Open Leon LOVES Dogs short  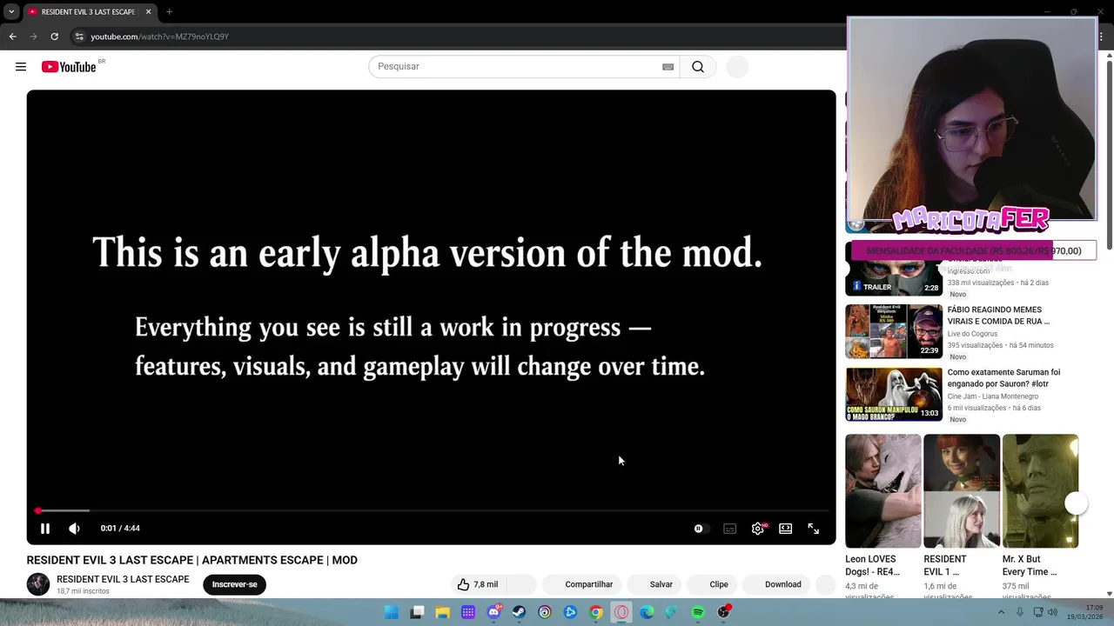[882, 491]
